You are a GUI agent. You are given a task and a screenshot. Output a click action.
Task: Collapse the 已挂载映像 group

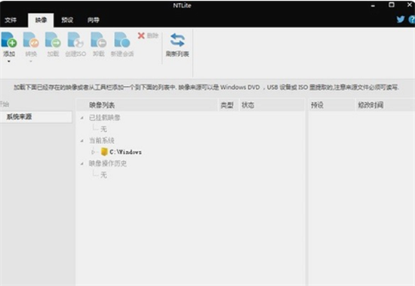(82, 118)
